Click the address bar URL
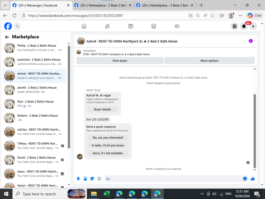 [75, 15]
